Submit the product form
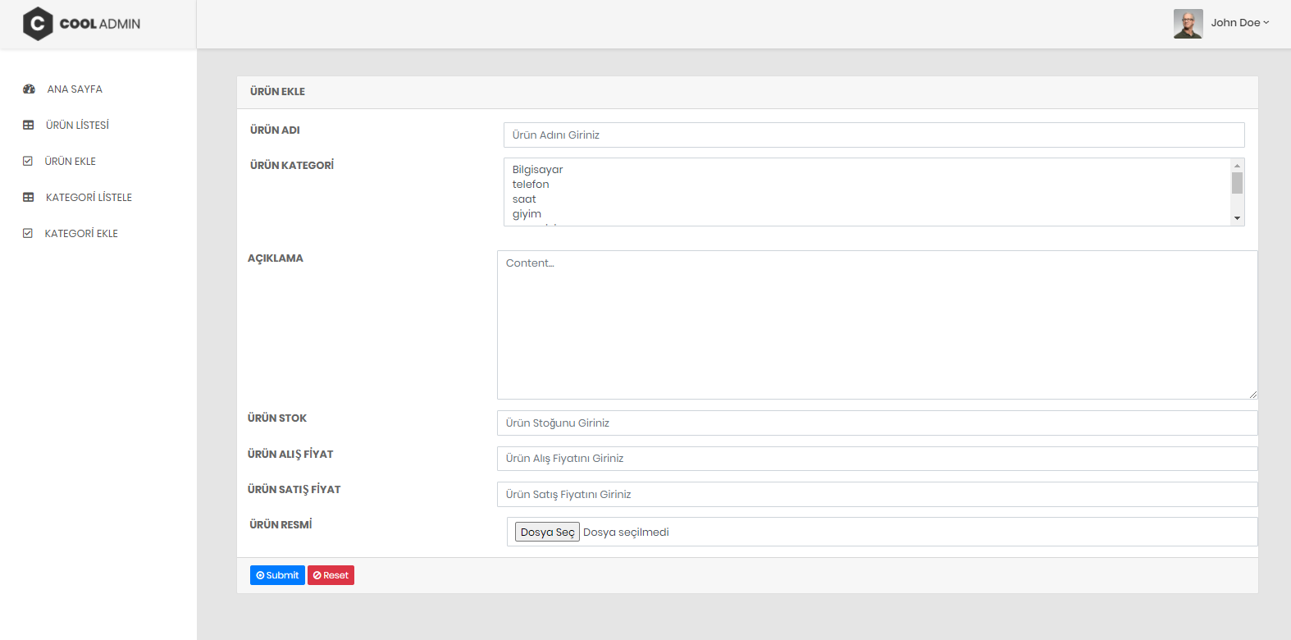The width and height of the screenshot is (1291, 640). (277, 575)
